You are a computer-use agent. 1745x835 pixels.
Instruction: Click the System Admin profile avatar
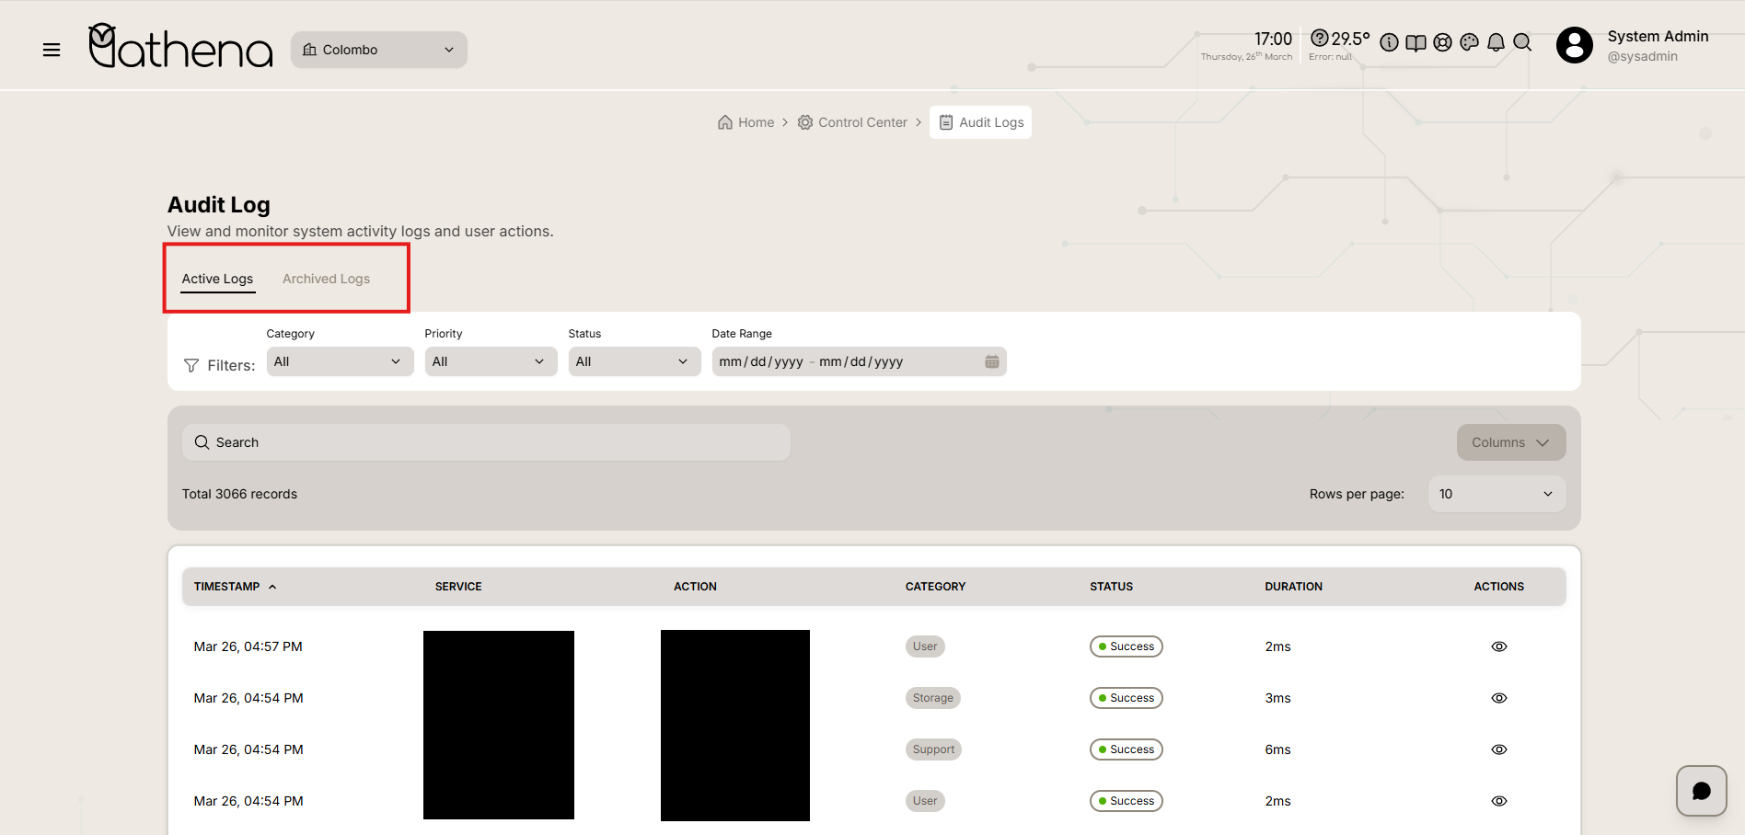click(x=1574, y=45)
